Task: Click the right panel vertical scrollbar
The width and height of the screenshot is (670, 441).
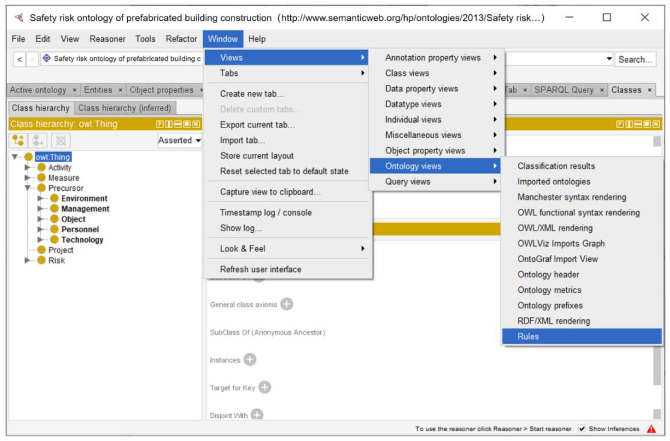Action: coord(657,366)
